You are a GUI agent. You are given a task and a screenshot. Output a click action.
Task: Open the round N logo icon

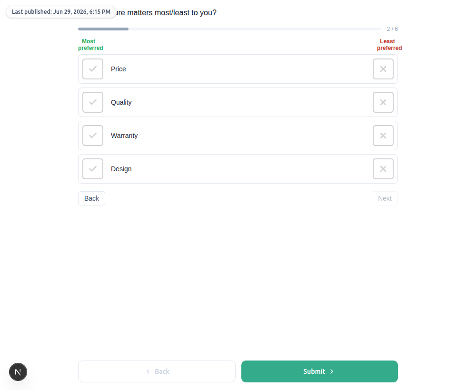[x=18, y=372]
